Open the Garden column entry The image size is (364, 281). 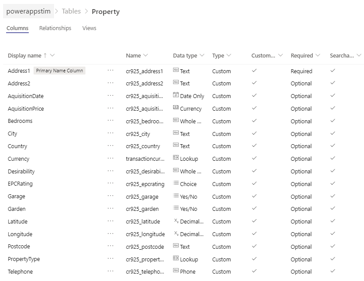[x=17, y=209]
